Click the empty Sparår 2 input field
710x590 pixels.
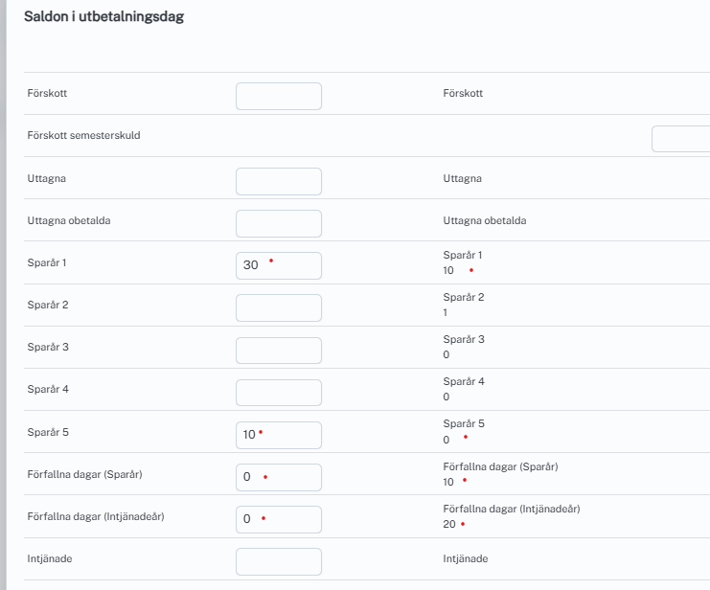(278, 307)
